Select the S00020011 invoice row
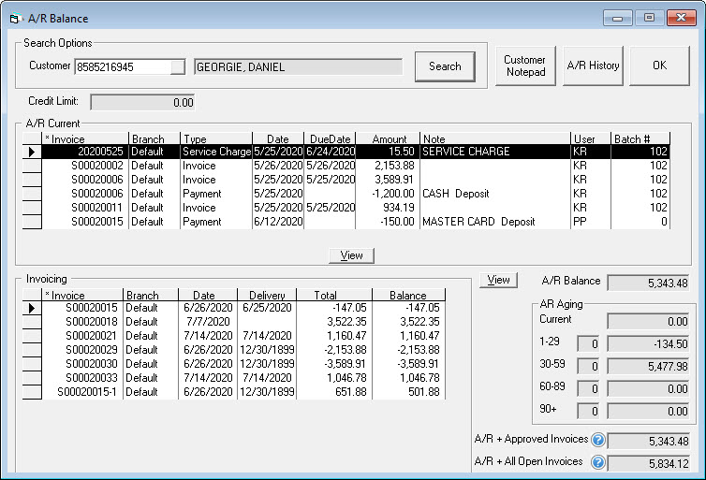Screen dimensions: 706x480 tap(346, 208)
